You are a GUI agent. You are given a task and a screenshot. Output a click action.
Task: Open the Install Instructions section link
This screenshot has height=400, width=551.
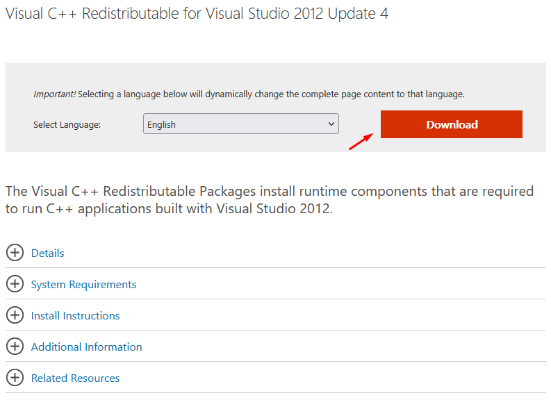point(75,316)
